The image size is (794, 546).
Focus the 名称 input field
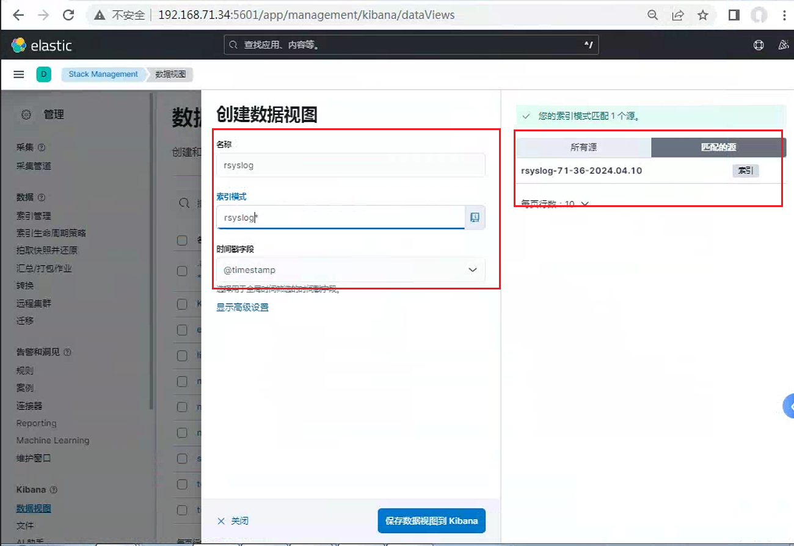pyautogui.click(x=351, y=165)
